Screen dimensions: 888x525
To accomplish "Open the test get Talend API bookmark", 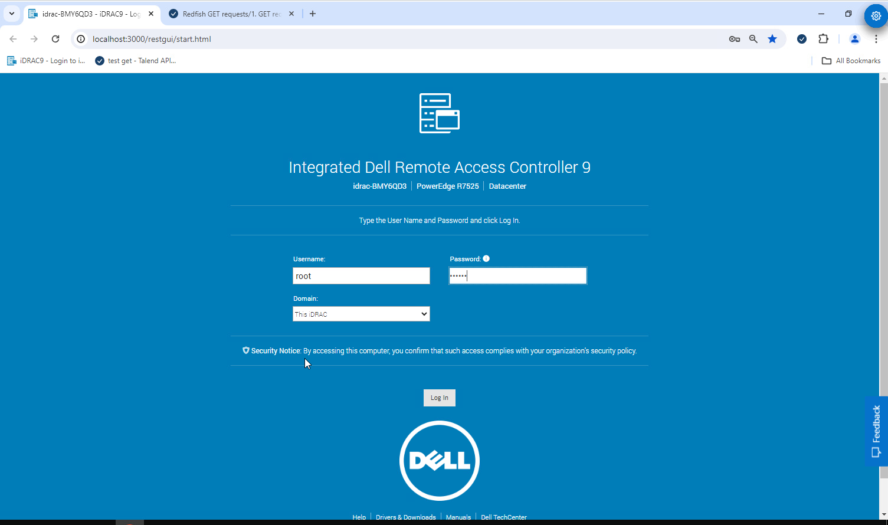I will click(136, 61).
